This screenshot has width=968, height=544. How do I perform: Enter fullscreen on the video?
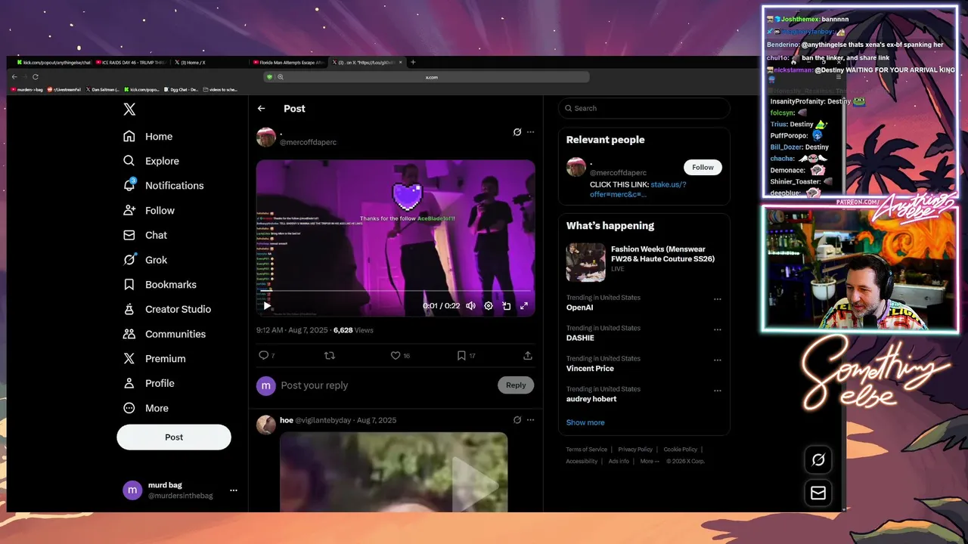[523, 306]
